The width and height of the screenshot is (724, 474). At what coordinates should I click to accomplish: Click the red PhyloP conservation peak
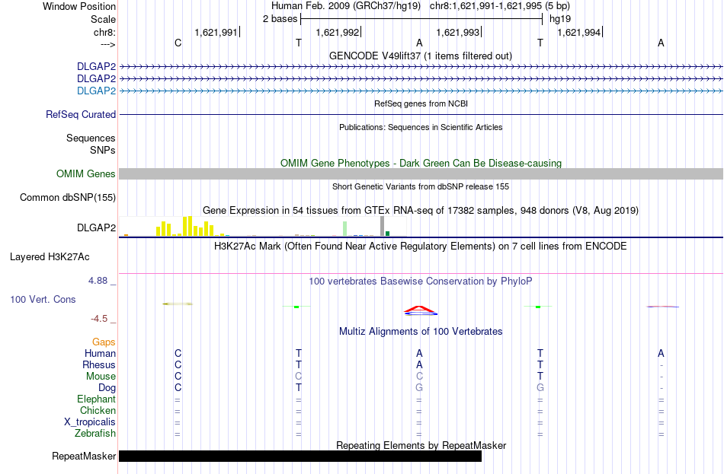tap(419, 309)
